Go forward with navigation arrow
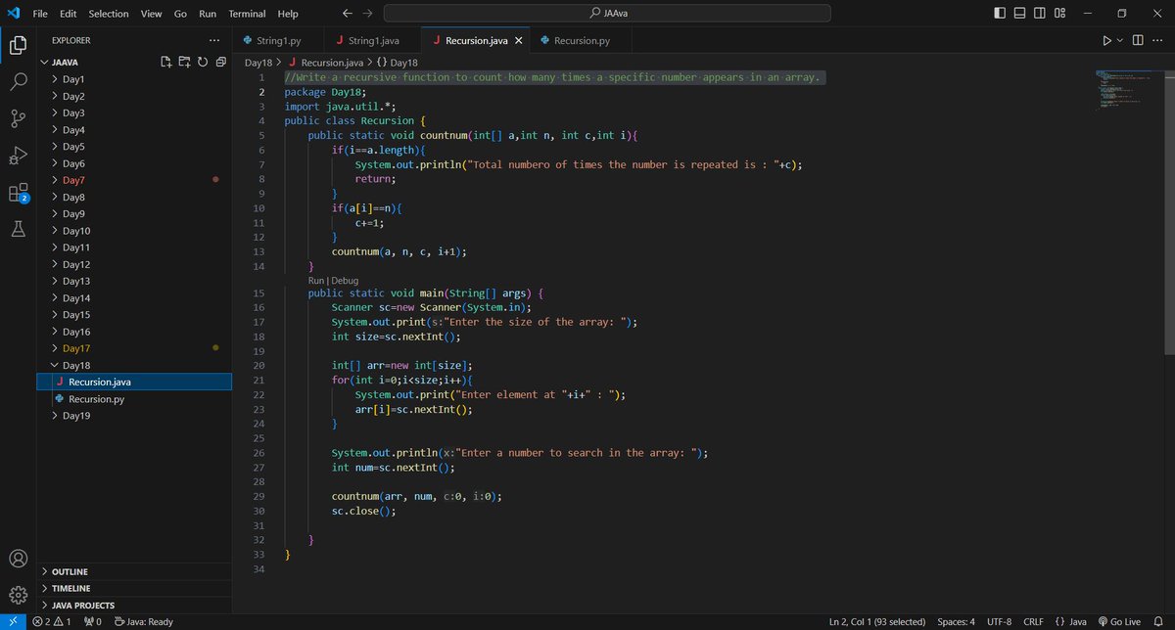Image resolution: width=1175 pixels, height=630 pixels. pyautogui.click(x=369, y=14)
